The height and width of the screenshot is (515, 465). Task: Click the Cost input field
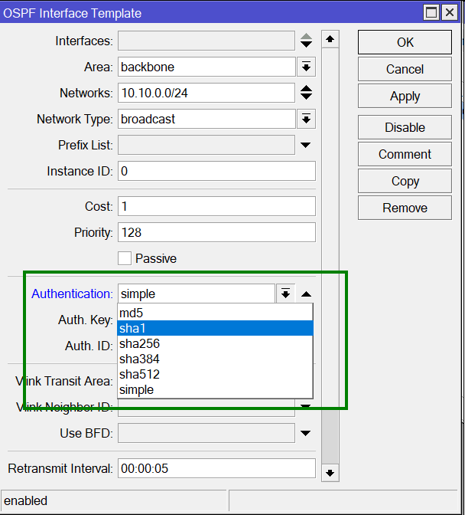216,206
